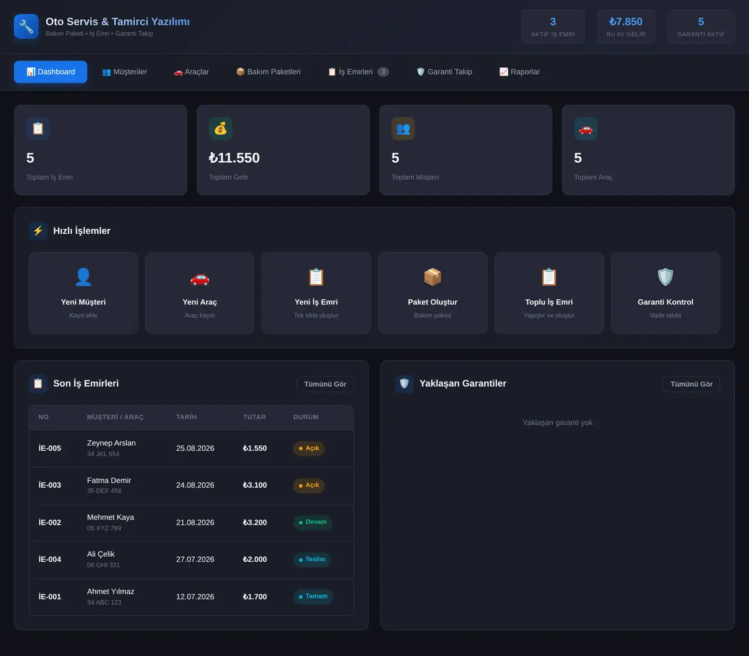Open the Dashboard tab
Viewport: 749px width, 656px height.
click(x=51, y=72)
